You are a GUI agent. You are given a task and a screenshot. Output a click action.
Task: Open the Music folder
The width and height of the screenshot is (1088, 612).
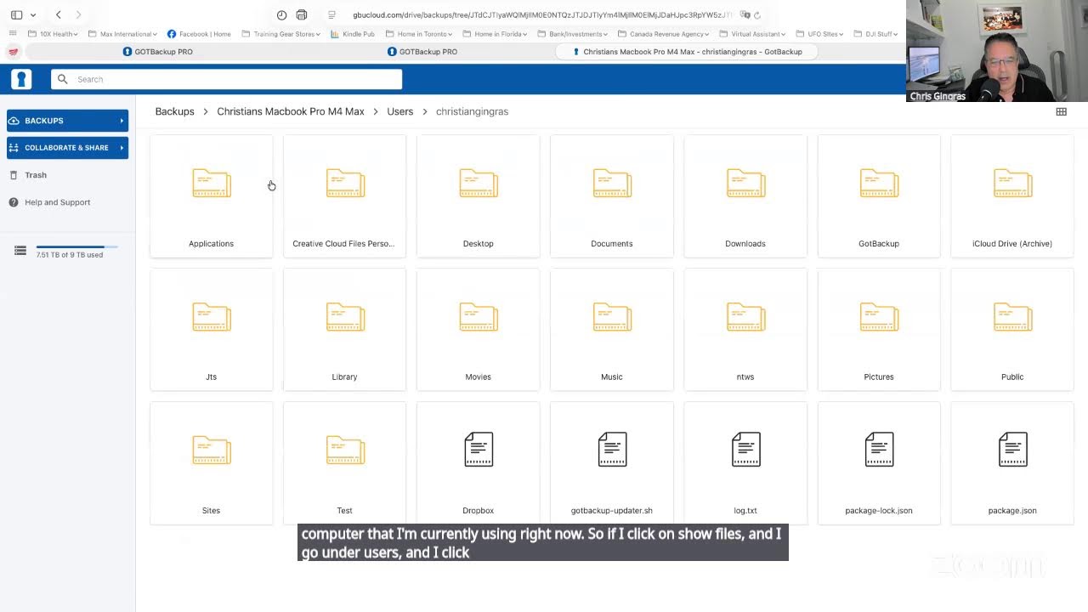click(x=611, y=330)
